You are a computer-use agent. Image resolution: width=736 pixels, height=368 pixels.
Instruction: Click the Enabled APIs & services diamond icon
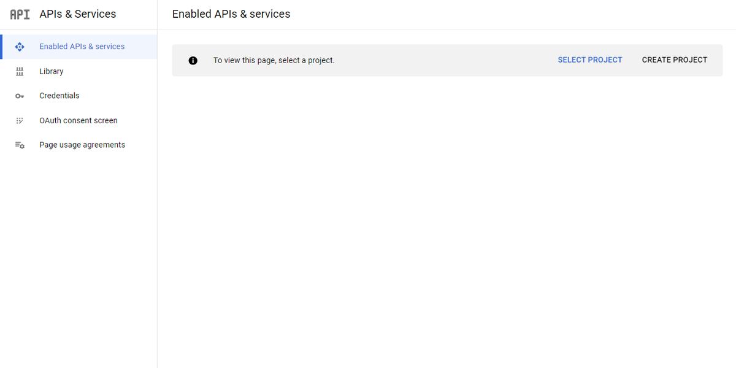click(x=20, y=47)
